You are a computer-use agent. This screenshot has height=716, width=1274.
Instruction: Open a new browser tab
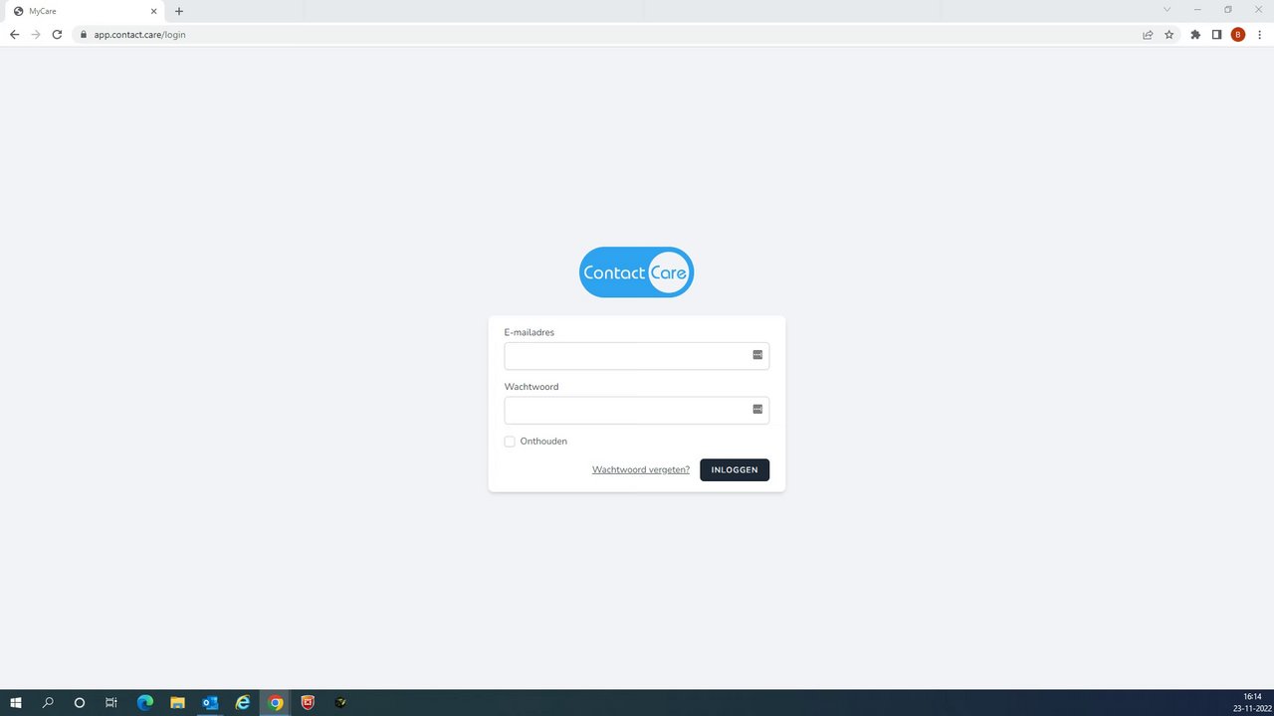click(179, 11)
